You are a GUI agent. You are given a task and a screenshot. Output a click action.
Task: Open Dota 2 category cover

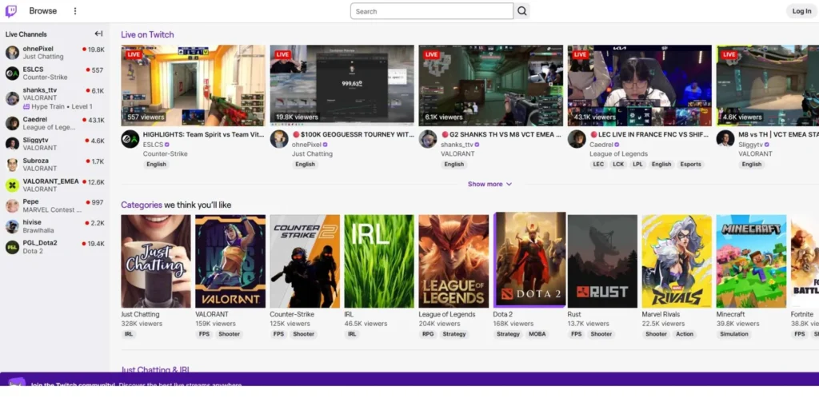click(x=530, y=260)
